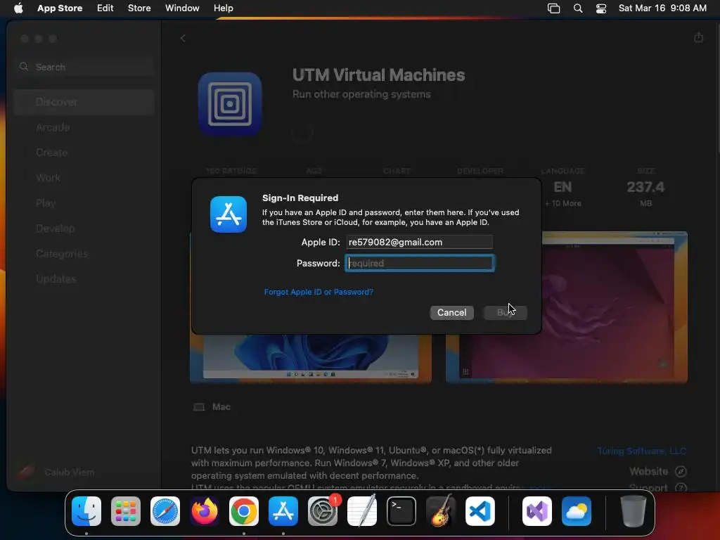Open Trash from the Dock

(634, 511)
